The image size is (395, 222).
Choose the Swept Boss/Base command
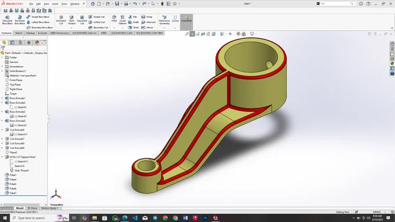[38, 17]
